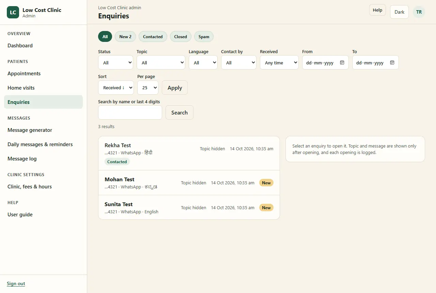Open the Message log
Screen dimensions: 436x293
click(43, 159)
